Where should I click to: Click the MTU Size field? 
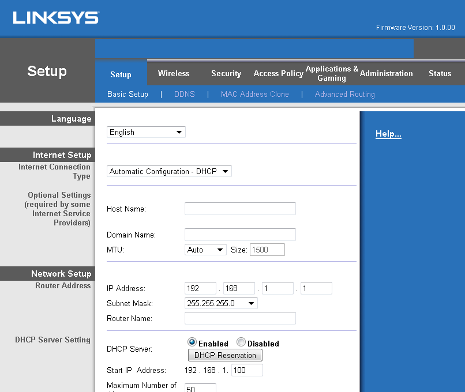tap(267, 250)
